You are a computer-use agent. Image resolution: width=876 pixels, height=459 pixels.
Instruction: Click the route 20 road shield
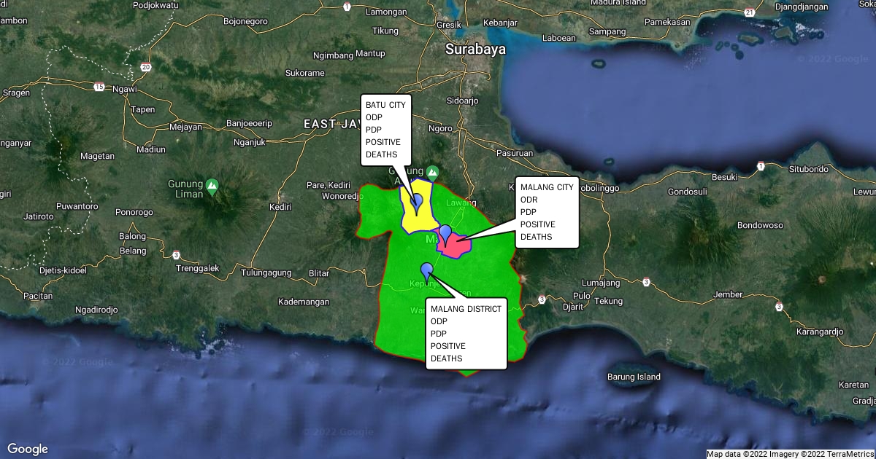(146, 67)
